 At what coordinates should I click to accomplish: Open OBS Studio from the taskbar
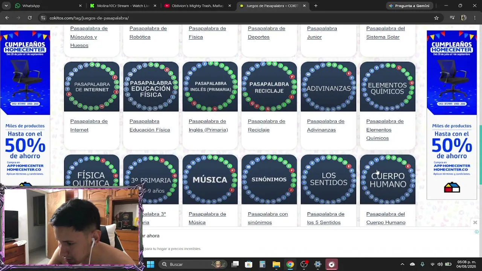point(304,264)
